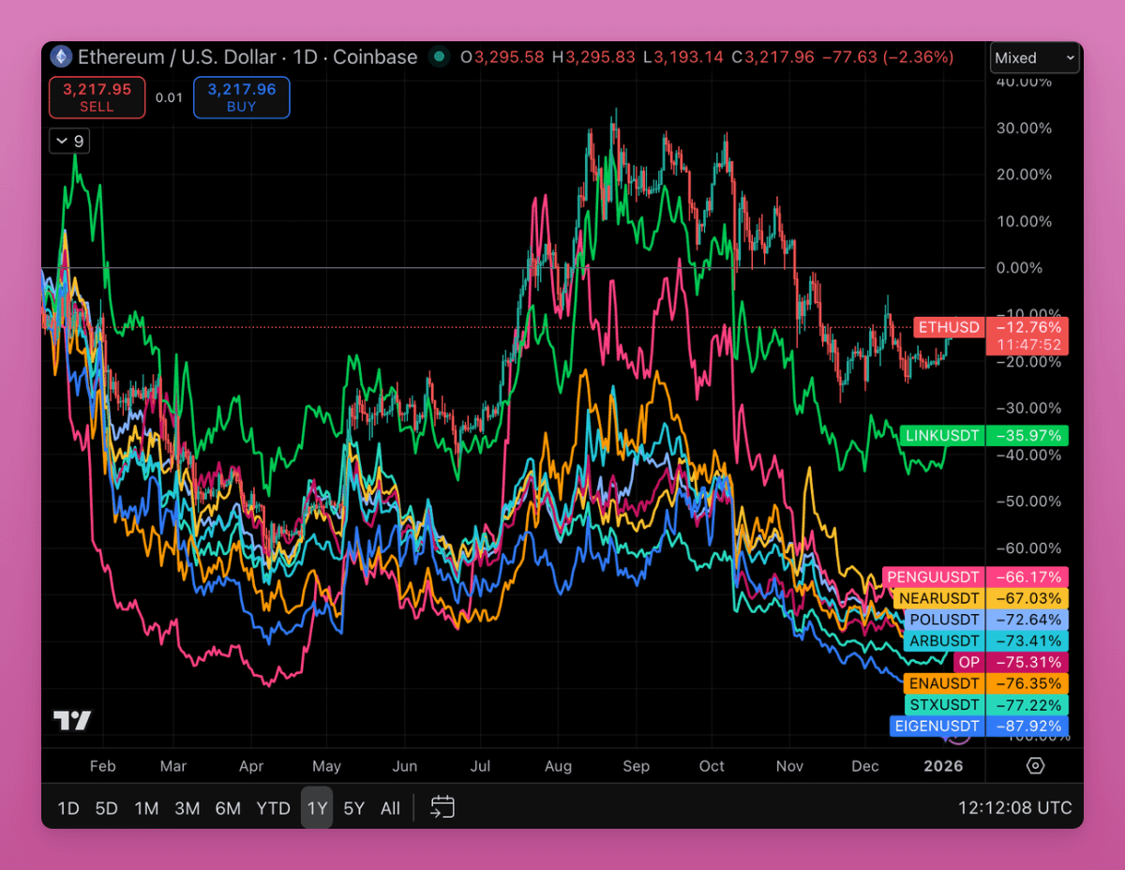
Task: Select the 1Y time range
Action: tap(317, 808)
